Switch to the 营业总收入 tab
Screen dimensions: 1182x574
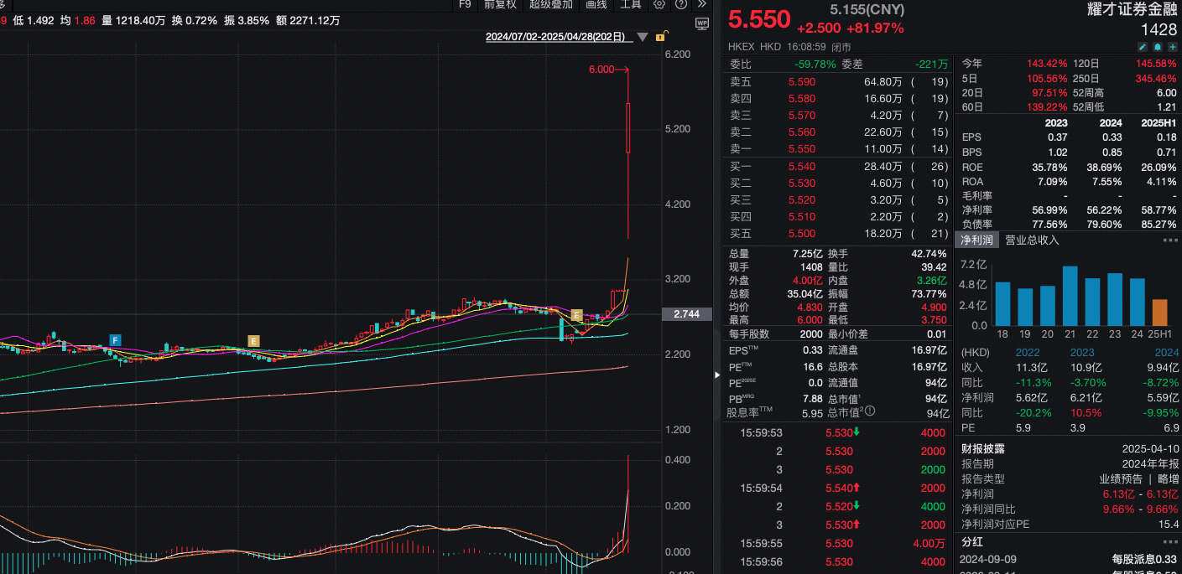pyautogui.click(x=1032, y=240)
